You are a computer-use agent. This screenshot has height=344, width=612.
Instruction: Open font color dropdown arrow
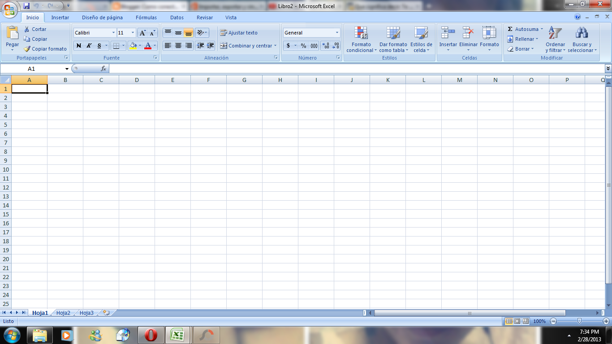(x=155, y=46)
